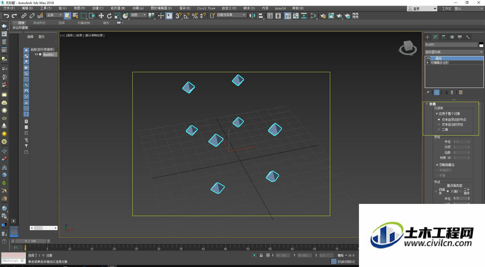The width and height of the screenshot is (485, 267).
Task: Select 仅来自边的支柱 radio option
Action: point(439,124)
